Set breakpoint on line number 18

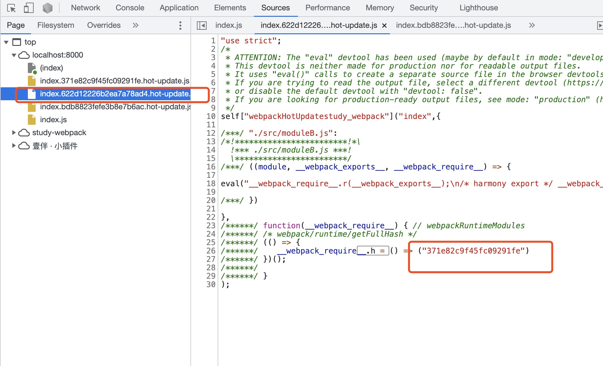[211, 184]
